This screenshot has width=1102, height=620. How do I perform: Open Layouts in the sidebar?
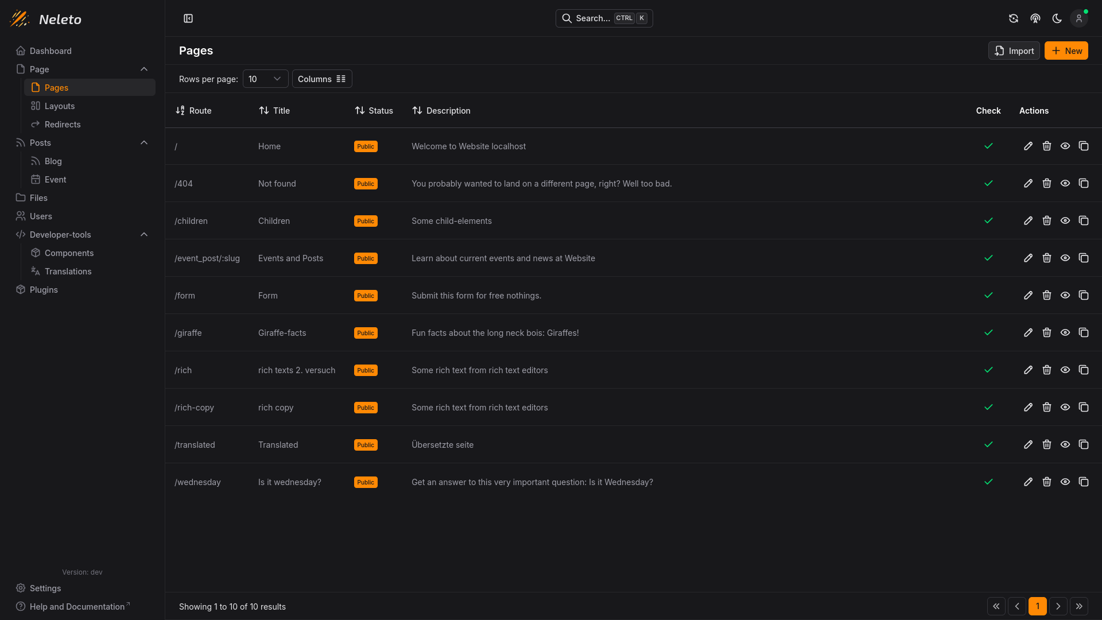coord(60,106)
